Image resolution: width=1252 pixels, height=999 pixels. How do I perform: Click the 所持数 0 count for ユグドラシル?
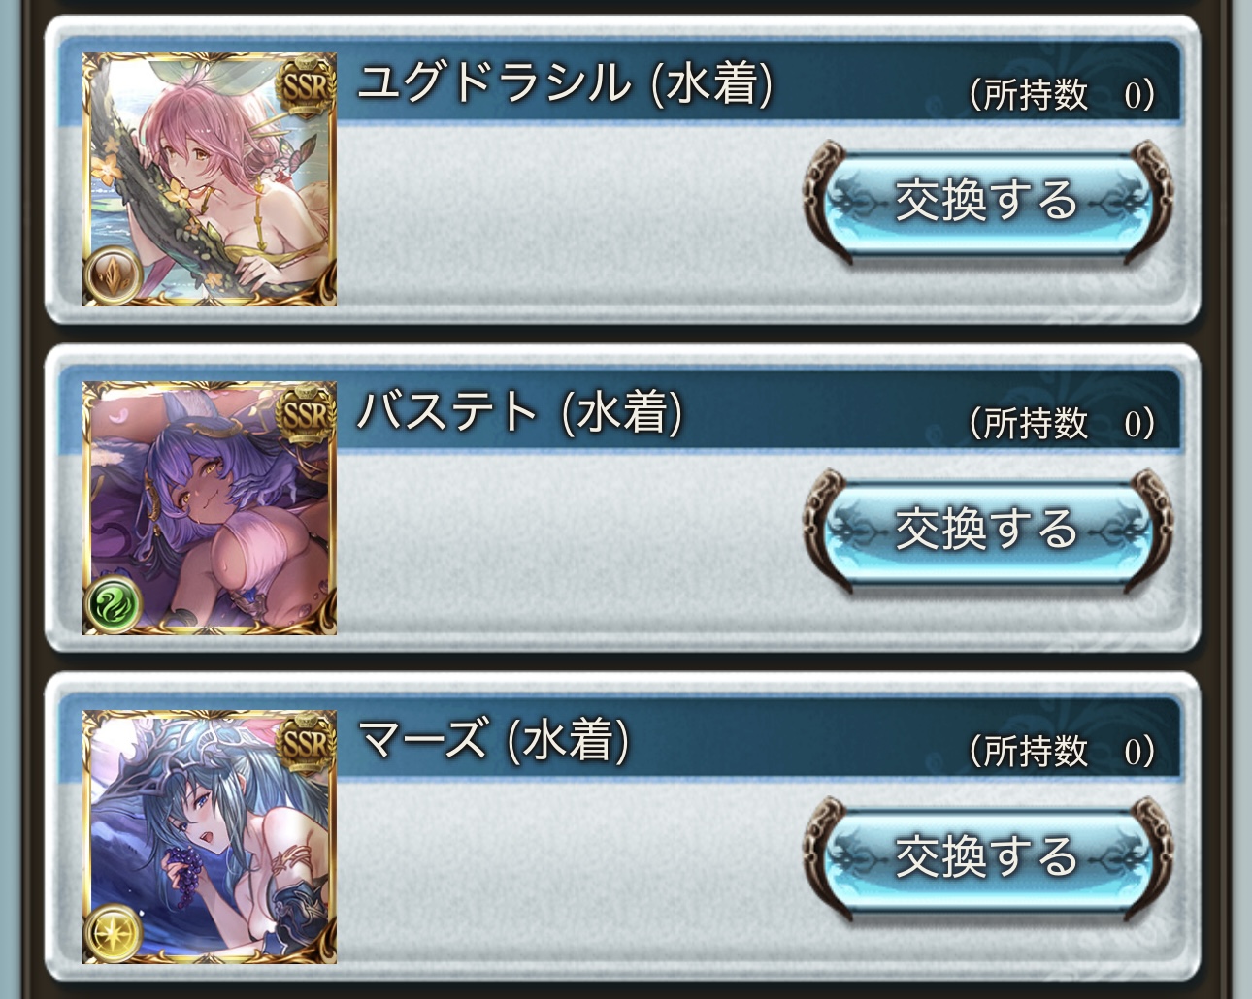(x=1062, y=94)
